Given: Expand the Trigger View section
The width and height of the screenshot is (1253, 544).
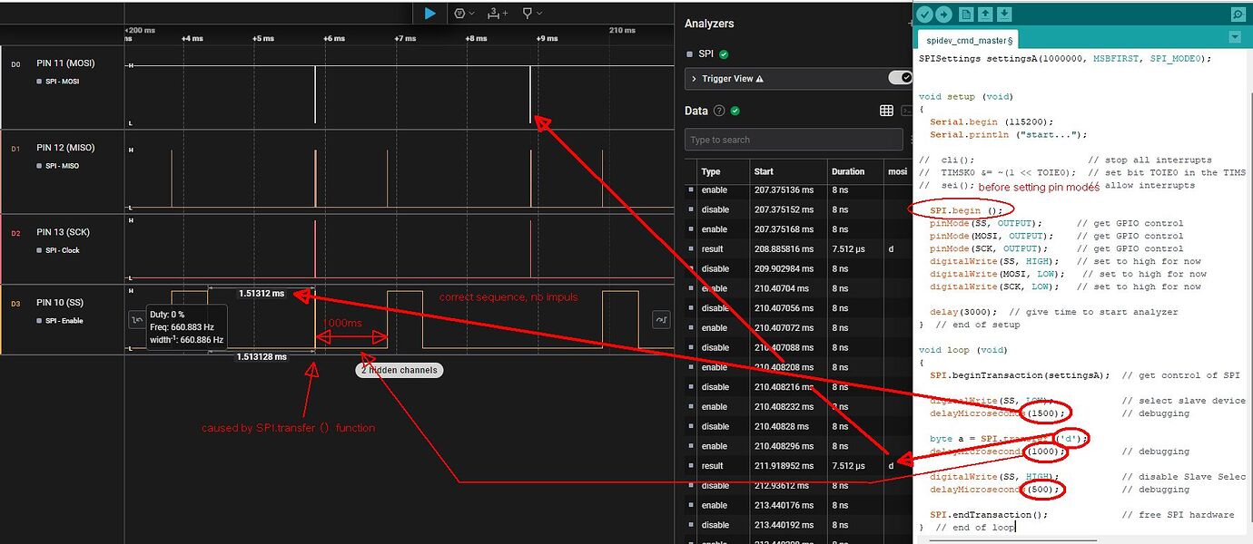Looking at the screenshot, I should point(694,78).
